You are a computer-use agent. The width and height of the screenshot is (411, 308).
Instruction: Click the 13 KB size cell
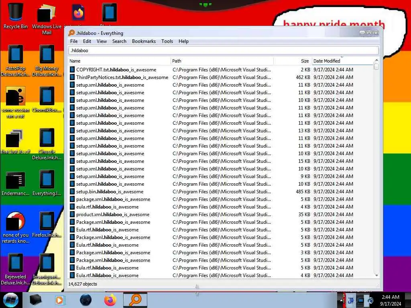coord(304,131)
